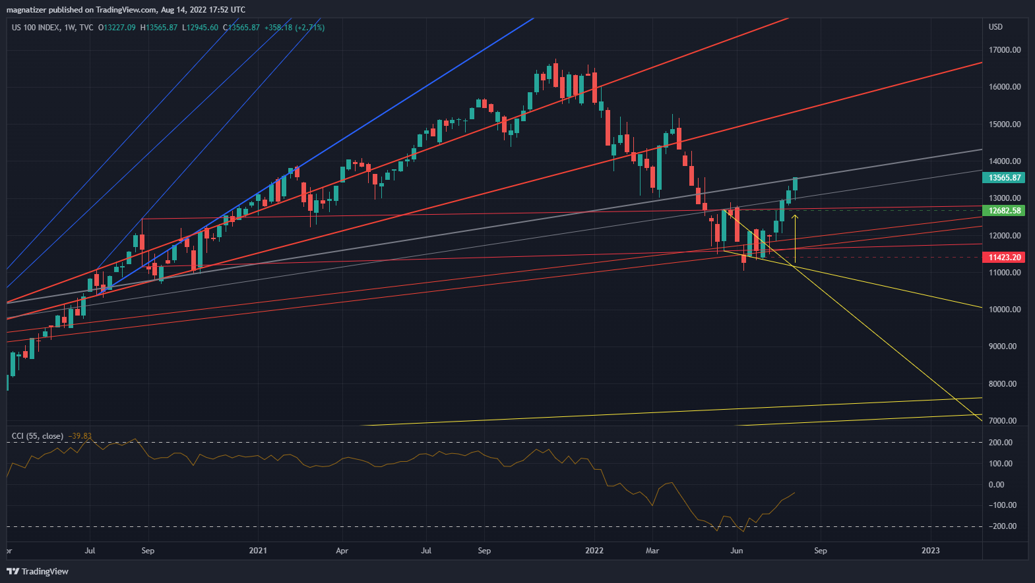Click the 17000.00 level on price scale
The image size is (1035, 583).
pos(1004,50)
